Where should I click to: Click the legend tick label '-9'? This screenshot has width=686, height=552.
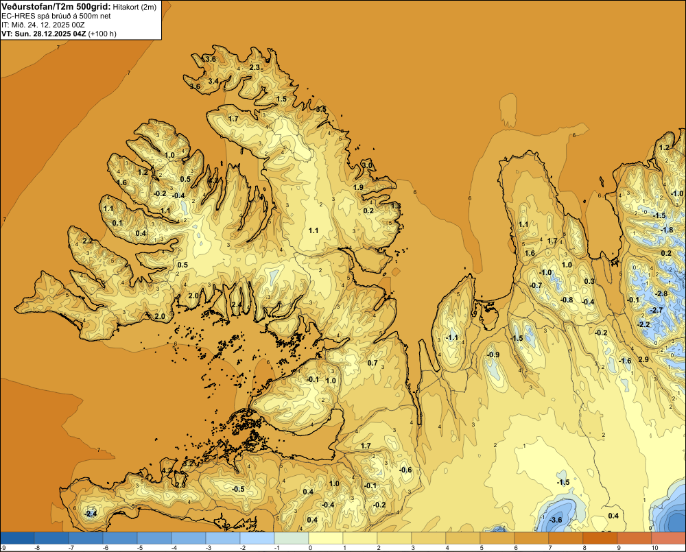(x=3, y=548)
